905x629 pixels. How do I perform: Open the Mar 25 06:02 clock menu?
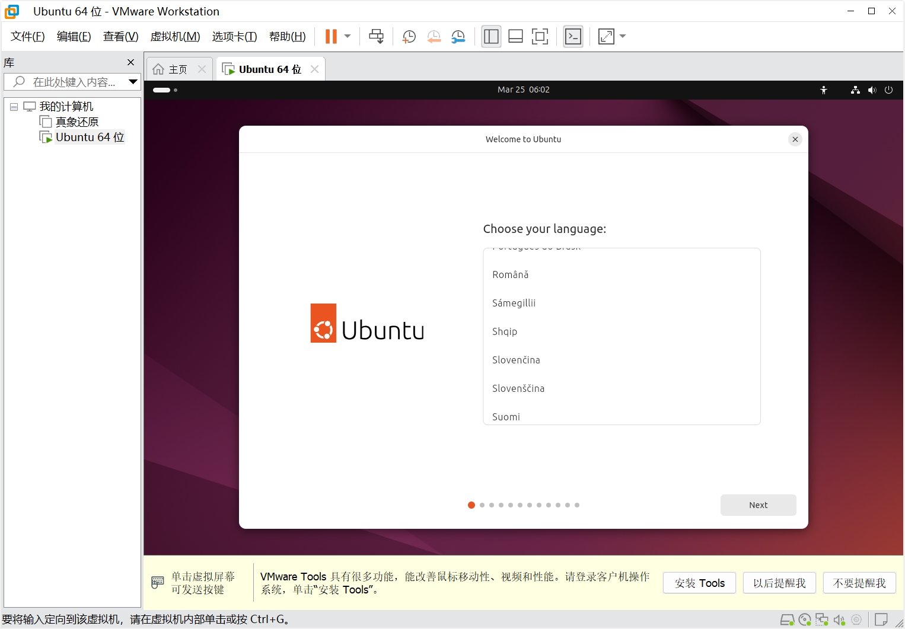click(524, 90)
